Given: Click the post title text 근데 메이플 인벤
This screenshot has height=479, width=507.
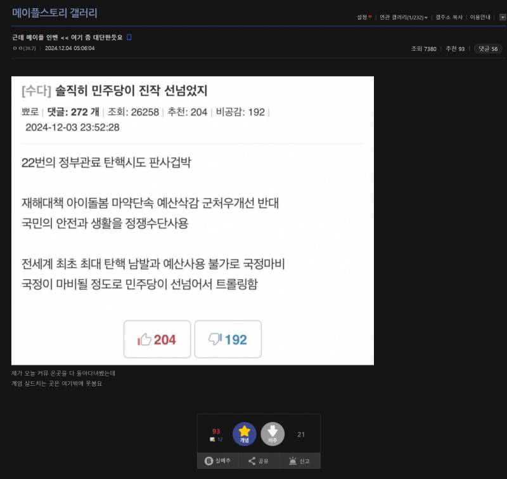Looking at the screenshot, I should pos(67,37).
